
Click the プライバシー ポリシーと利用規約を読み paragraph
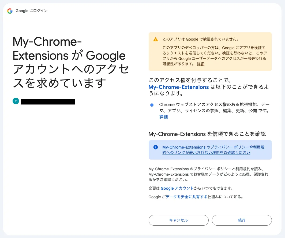click(208, 174)
